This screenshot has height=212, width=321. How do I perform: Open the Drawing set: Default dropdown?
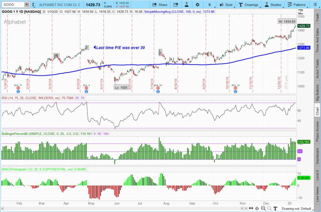coord(297,209)
